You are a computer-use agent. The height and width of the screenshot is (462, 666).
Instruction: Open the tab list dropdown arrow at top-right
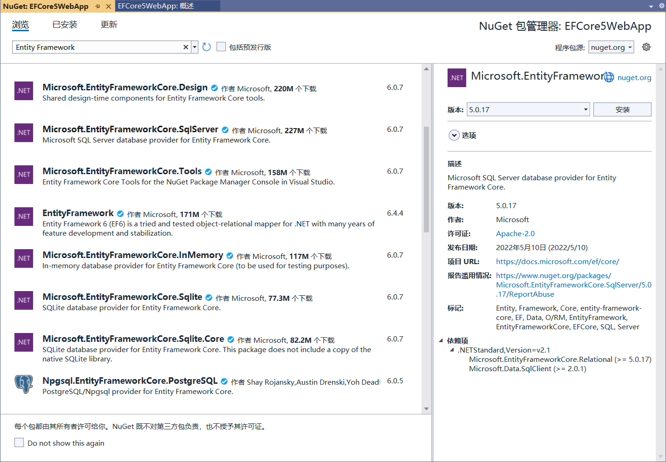[x=651, y=7]
